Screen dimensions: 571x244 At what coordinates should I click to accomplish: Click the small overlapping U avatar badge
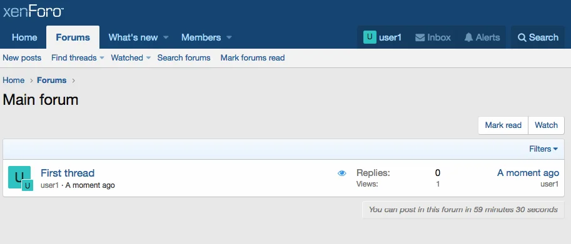pos(28,185)
